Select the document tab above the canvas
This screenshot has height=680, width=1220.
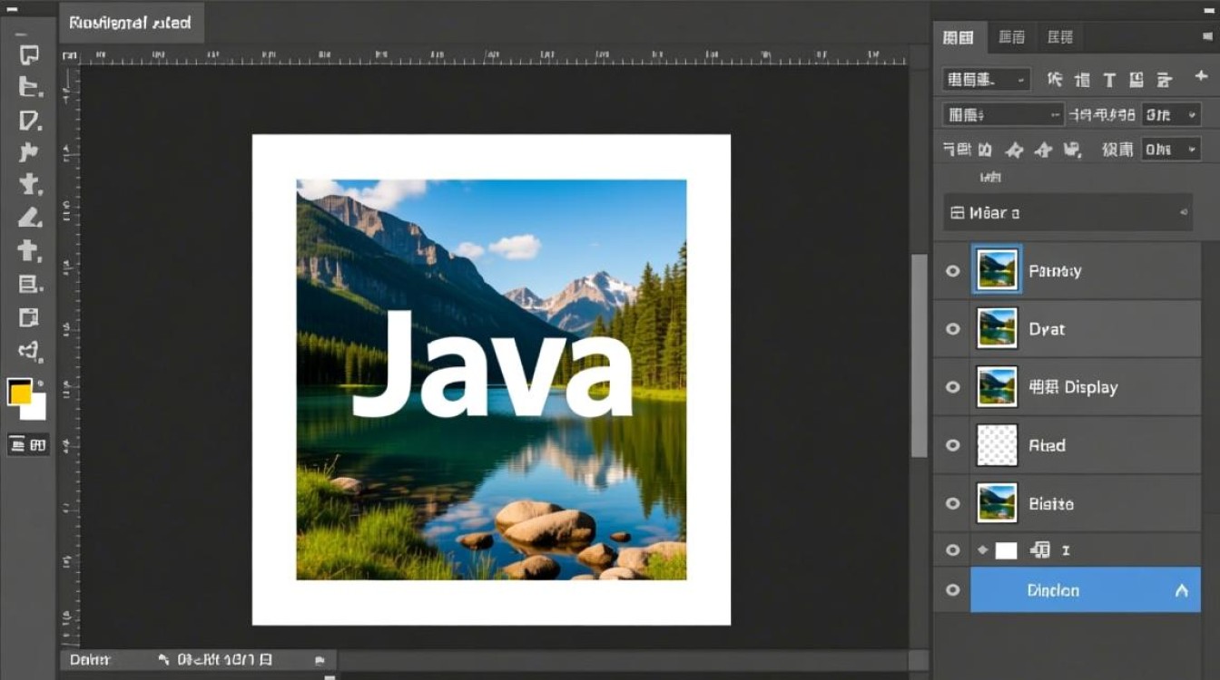[131, 23]
